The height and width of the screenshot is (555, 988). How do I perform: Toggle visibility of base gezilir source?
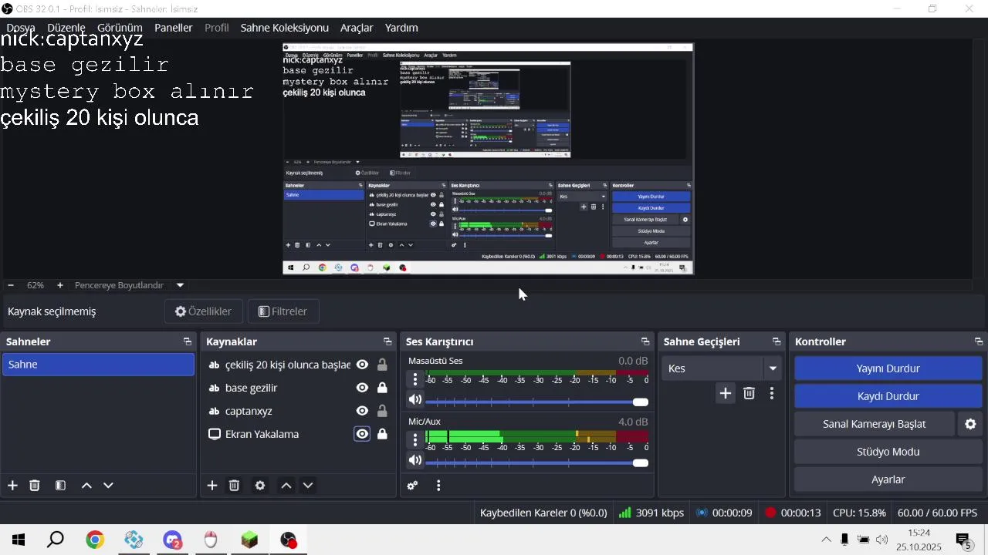[x=362, y=388]
